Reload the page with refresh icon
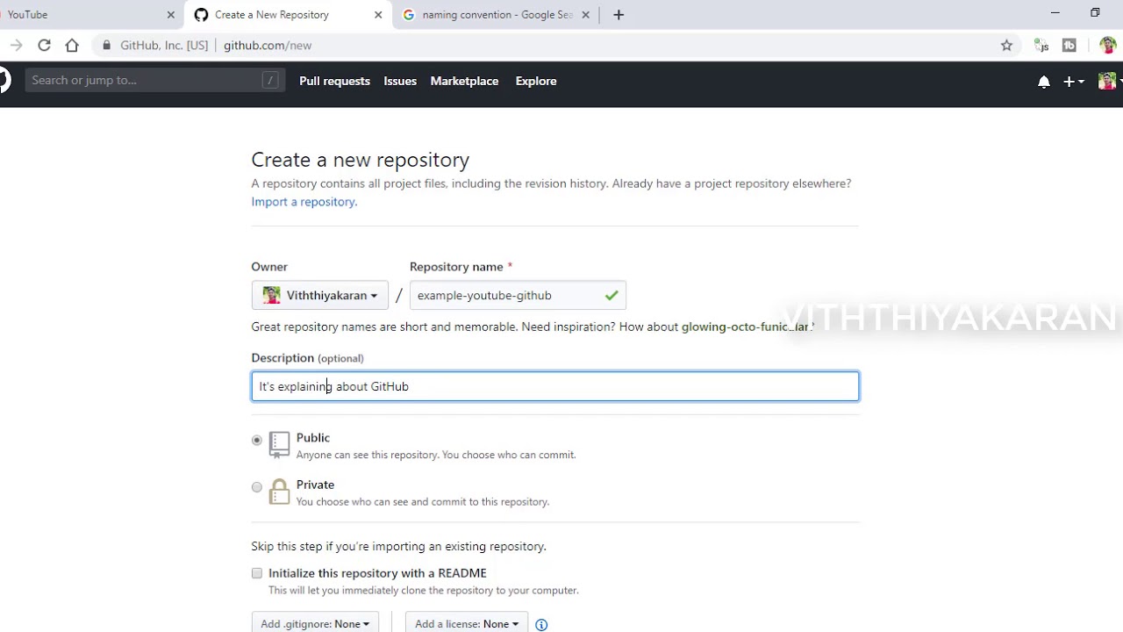1123x632 pixels. click(44, 45)
